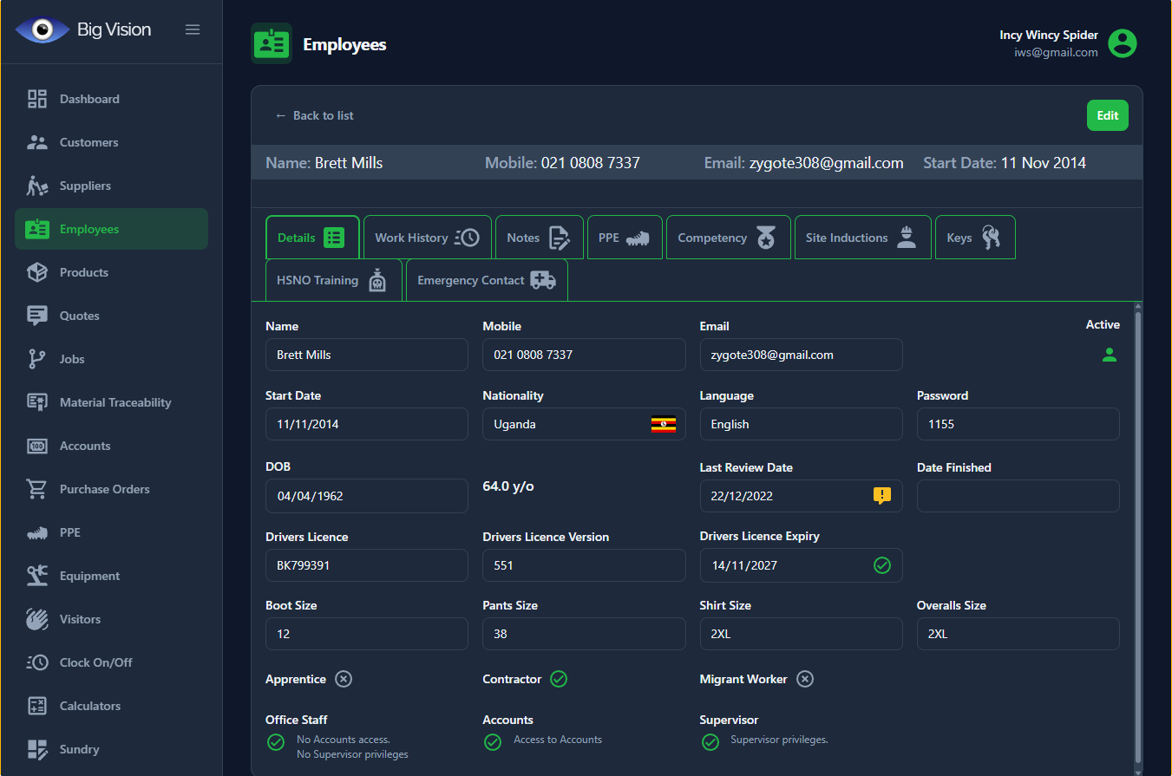The width and height of the screenshot is (1172, 776).
Task: Click the yellow warning icon in Last Review Date
Action: tap(881, 496)
